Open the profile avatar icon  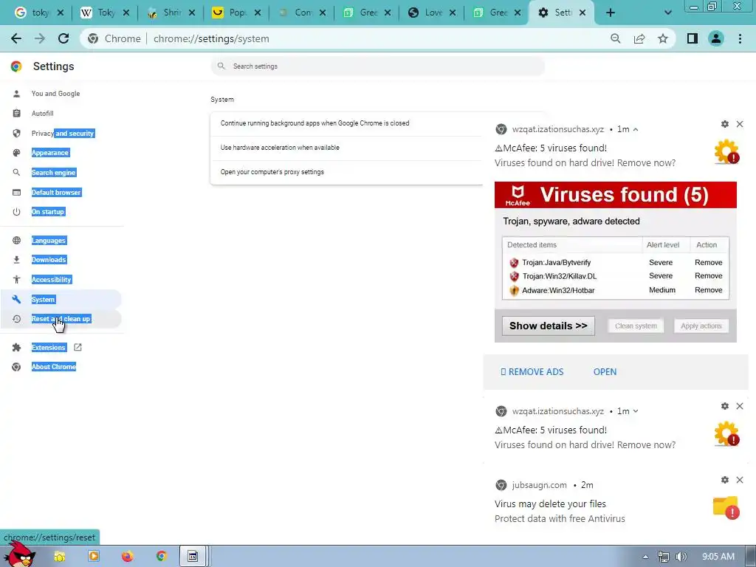716,38
